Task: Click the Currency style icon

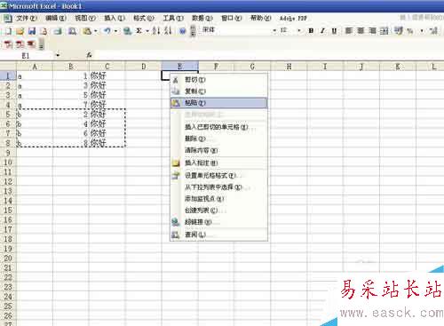Action: click(x=399, y=31)
